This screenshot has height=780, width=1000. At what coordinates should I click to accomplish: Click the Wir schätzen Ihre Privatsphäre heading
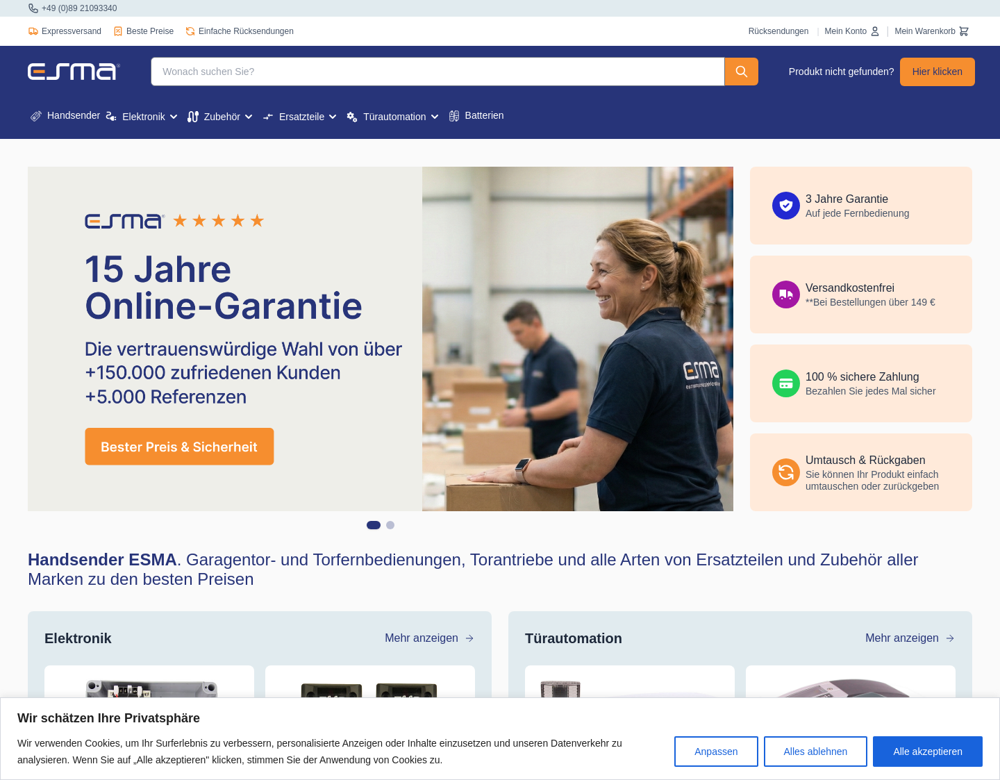tap(108, 718)
